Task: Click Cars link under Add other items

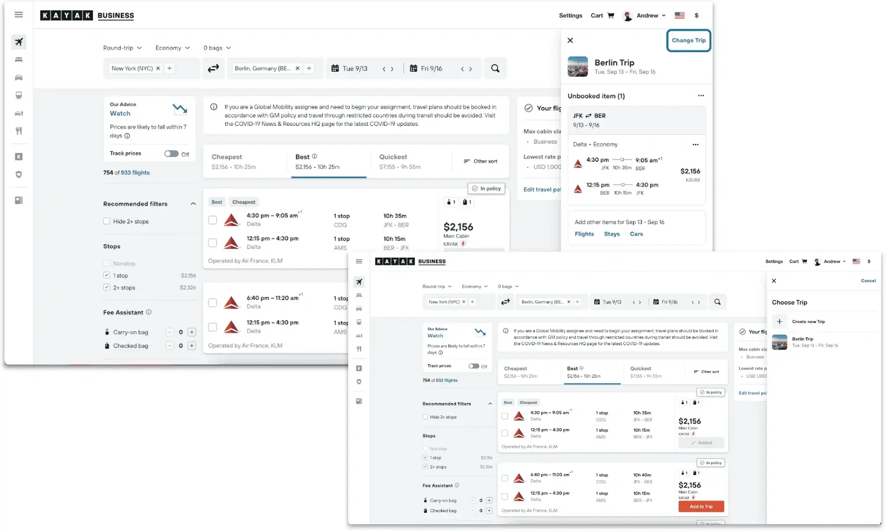Action: click(636, 234)
